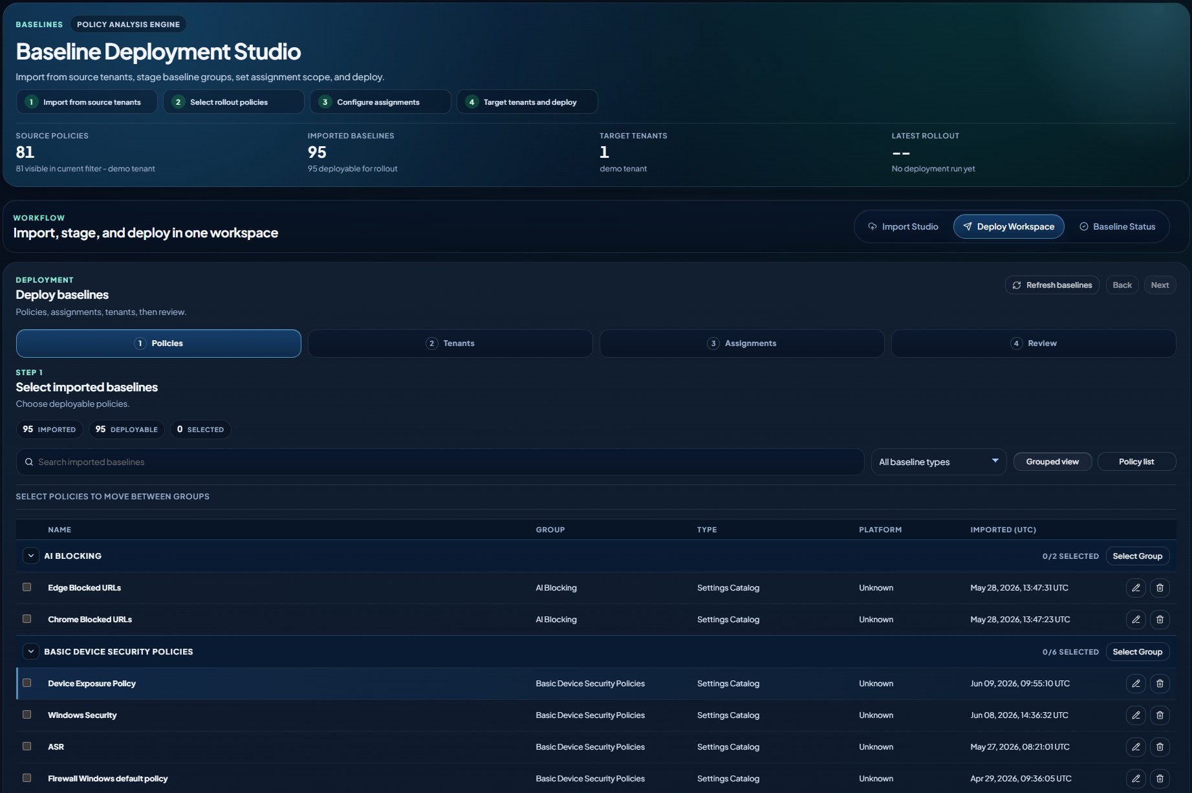Click Refresh baselines

(x=1052, y=285)
